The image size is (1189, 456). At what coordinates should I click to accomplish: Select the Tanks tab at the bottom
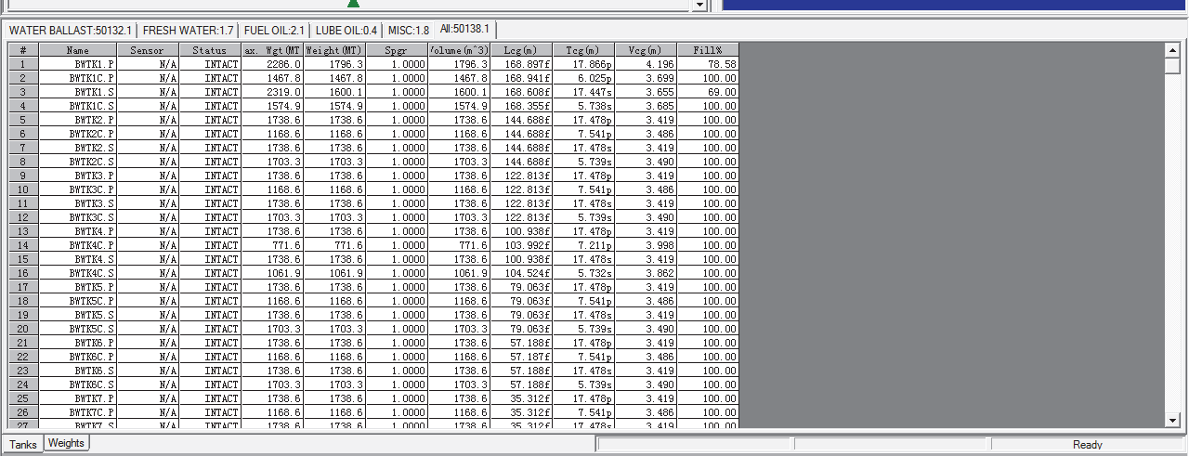tap(23, 445)
